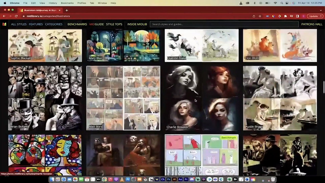Image resolution: width=325 pixels, height=183 pixels.
Task: Open the Sophie Blackall style card
Action: click(45, 45)
